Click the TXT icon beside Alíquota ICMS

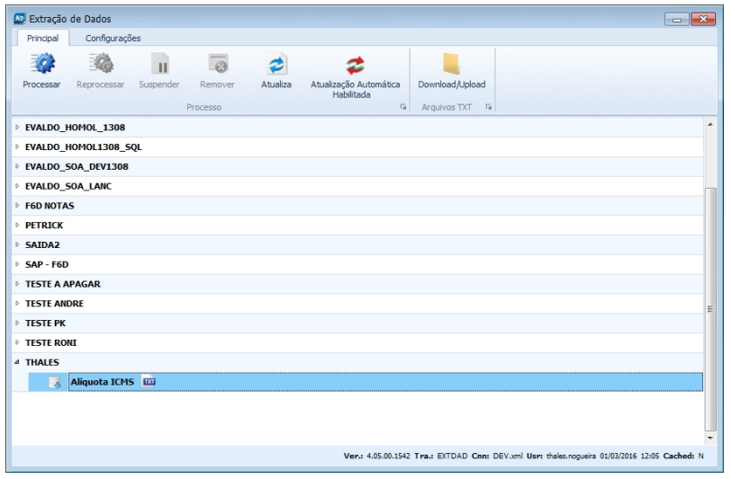[x=150, y=383]
